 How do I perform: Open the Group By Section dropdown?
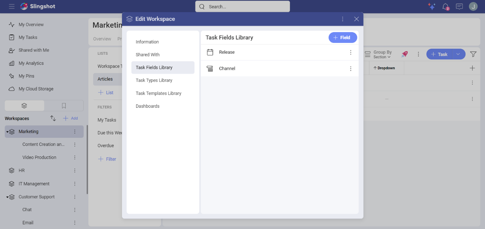click(379, 54)
